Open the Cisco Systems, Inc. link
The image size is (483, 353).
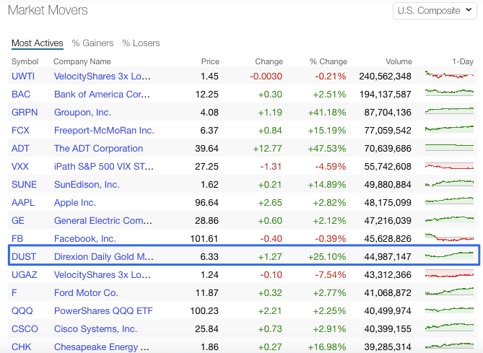95,329
